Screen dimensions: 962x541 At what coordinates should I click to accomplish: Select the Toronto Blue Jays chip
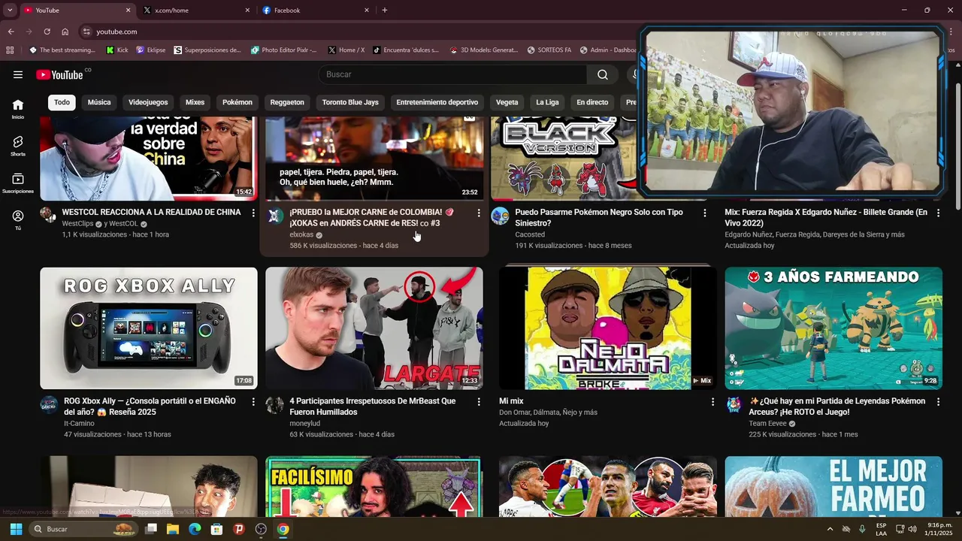350,102
